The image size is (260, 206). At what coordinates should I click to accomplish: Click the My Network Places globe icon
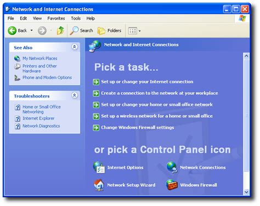point(17,59)
